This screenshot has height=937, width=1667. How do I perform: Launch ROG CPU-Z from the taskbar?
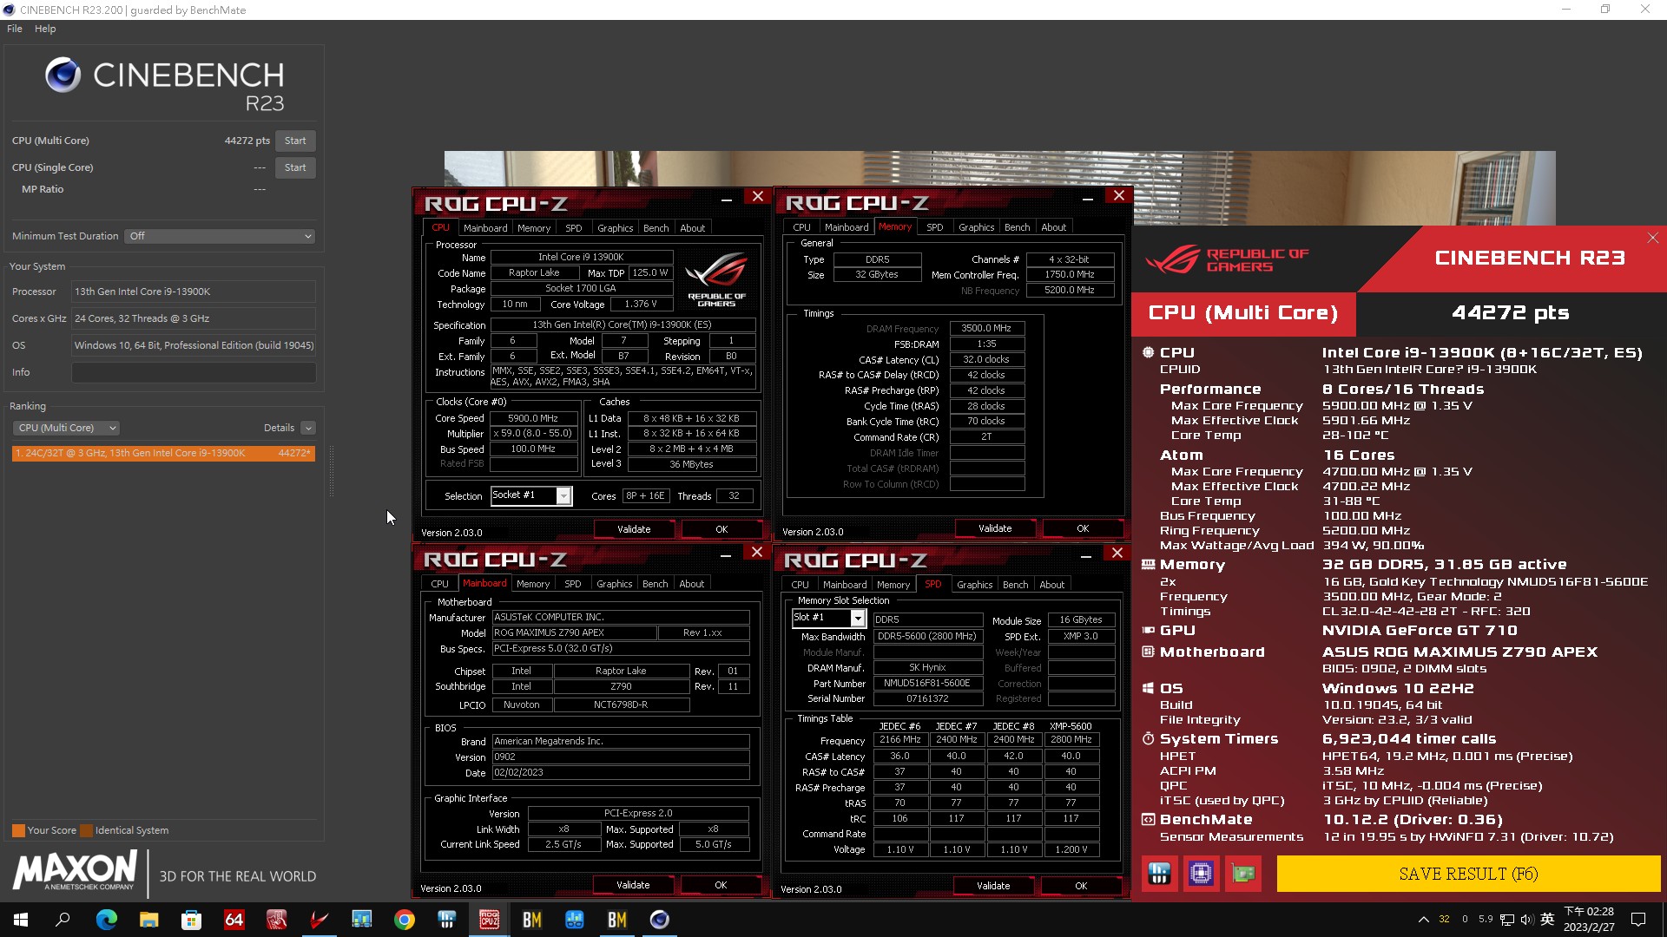(489, 920)
